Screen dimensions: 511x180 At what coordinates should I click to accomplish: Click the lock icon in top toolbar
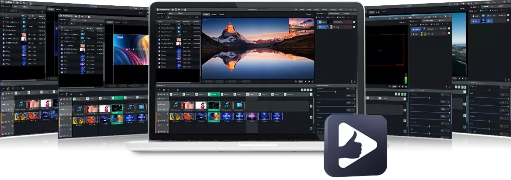tap(185, 10)
